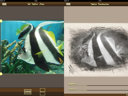Click the Set Sketch Area title
Viewport: 128px width, 96px height.
[x=36, y=4]
